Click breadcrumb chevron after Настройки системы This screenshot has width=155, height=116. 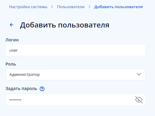click(x=52, y=7)
